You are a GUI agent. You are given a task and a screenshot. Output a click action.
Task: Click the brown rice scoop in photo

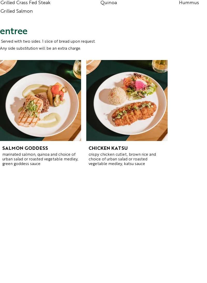click(x=117, y=96)
